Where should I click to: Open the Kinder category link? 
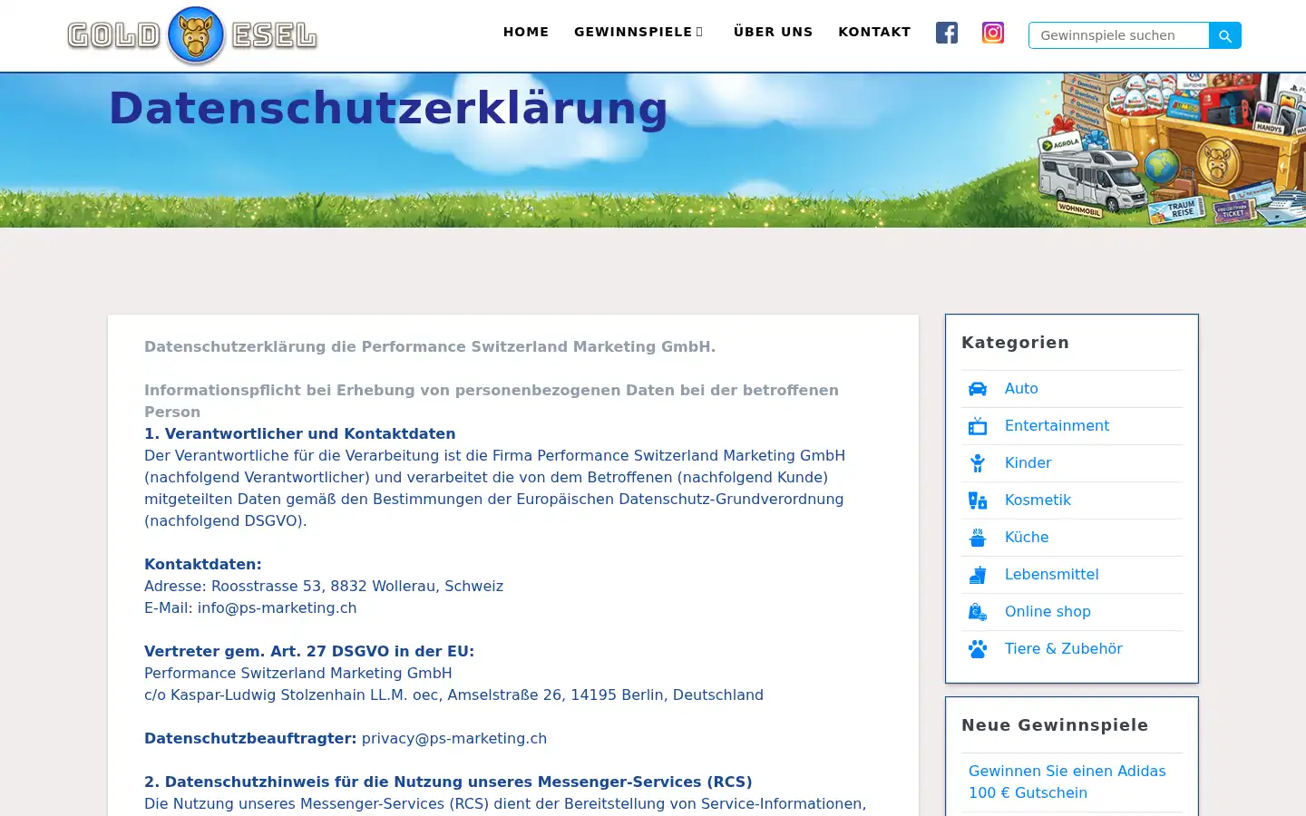1028,463
